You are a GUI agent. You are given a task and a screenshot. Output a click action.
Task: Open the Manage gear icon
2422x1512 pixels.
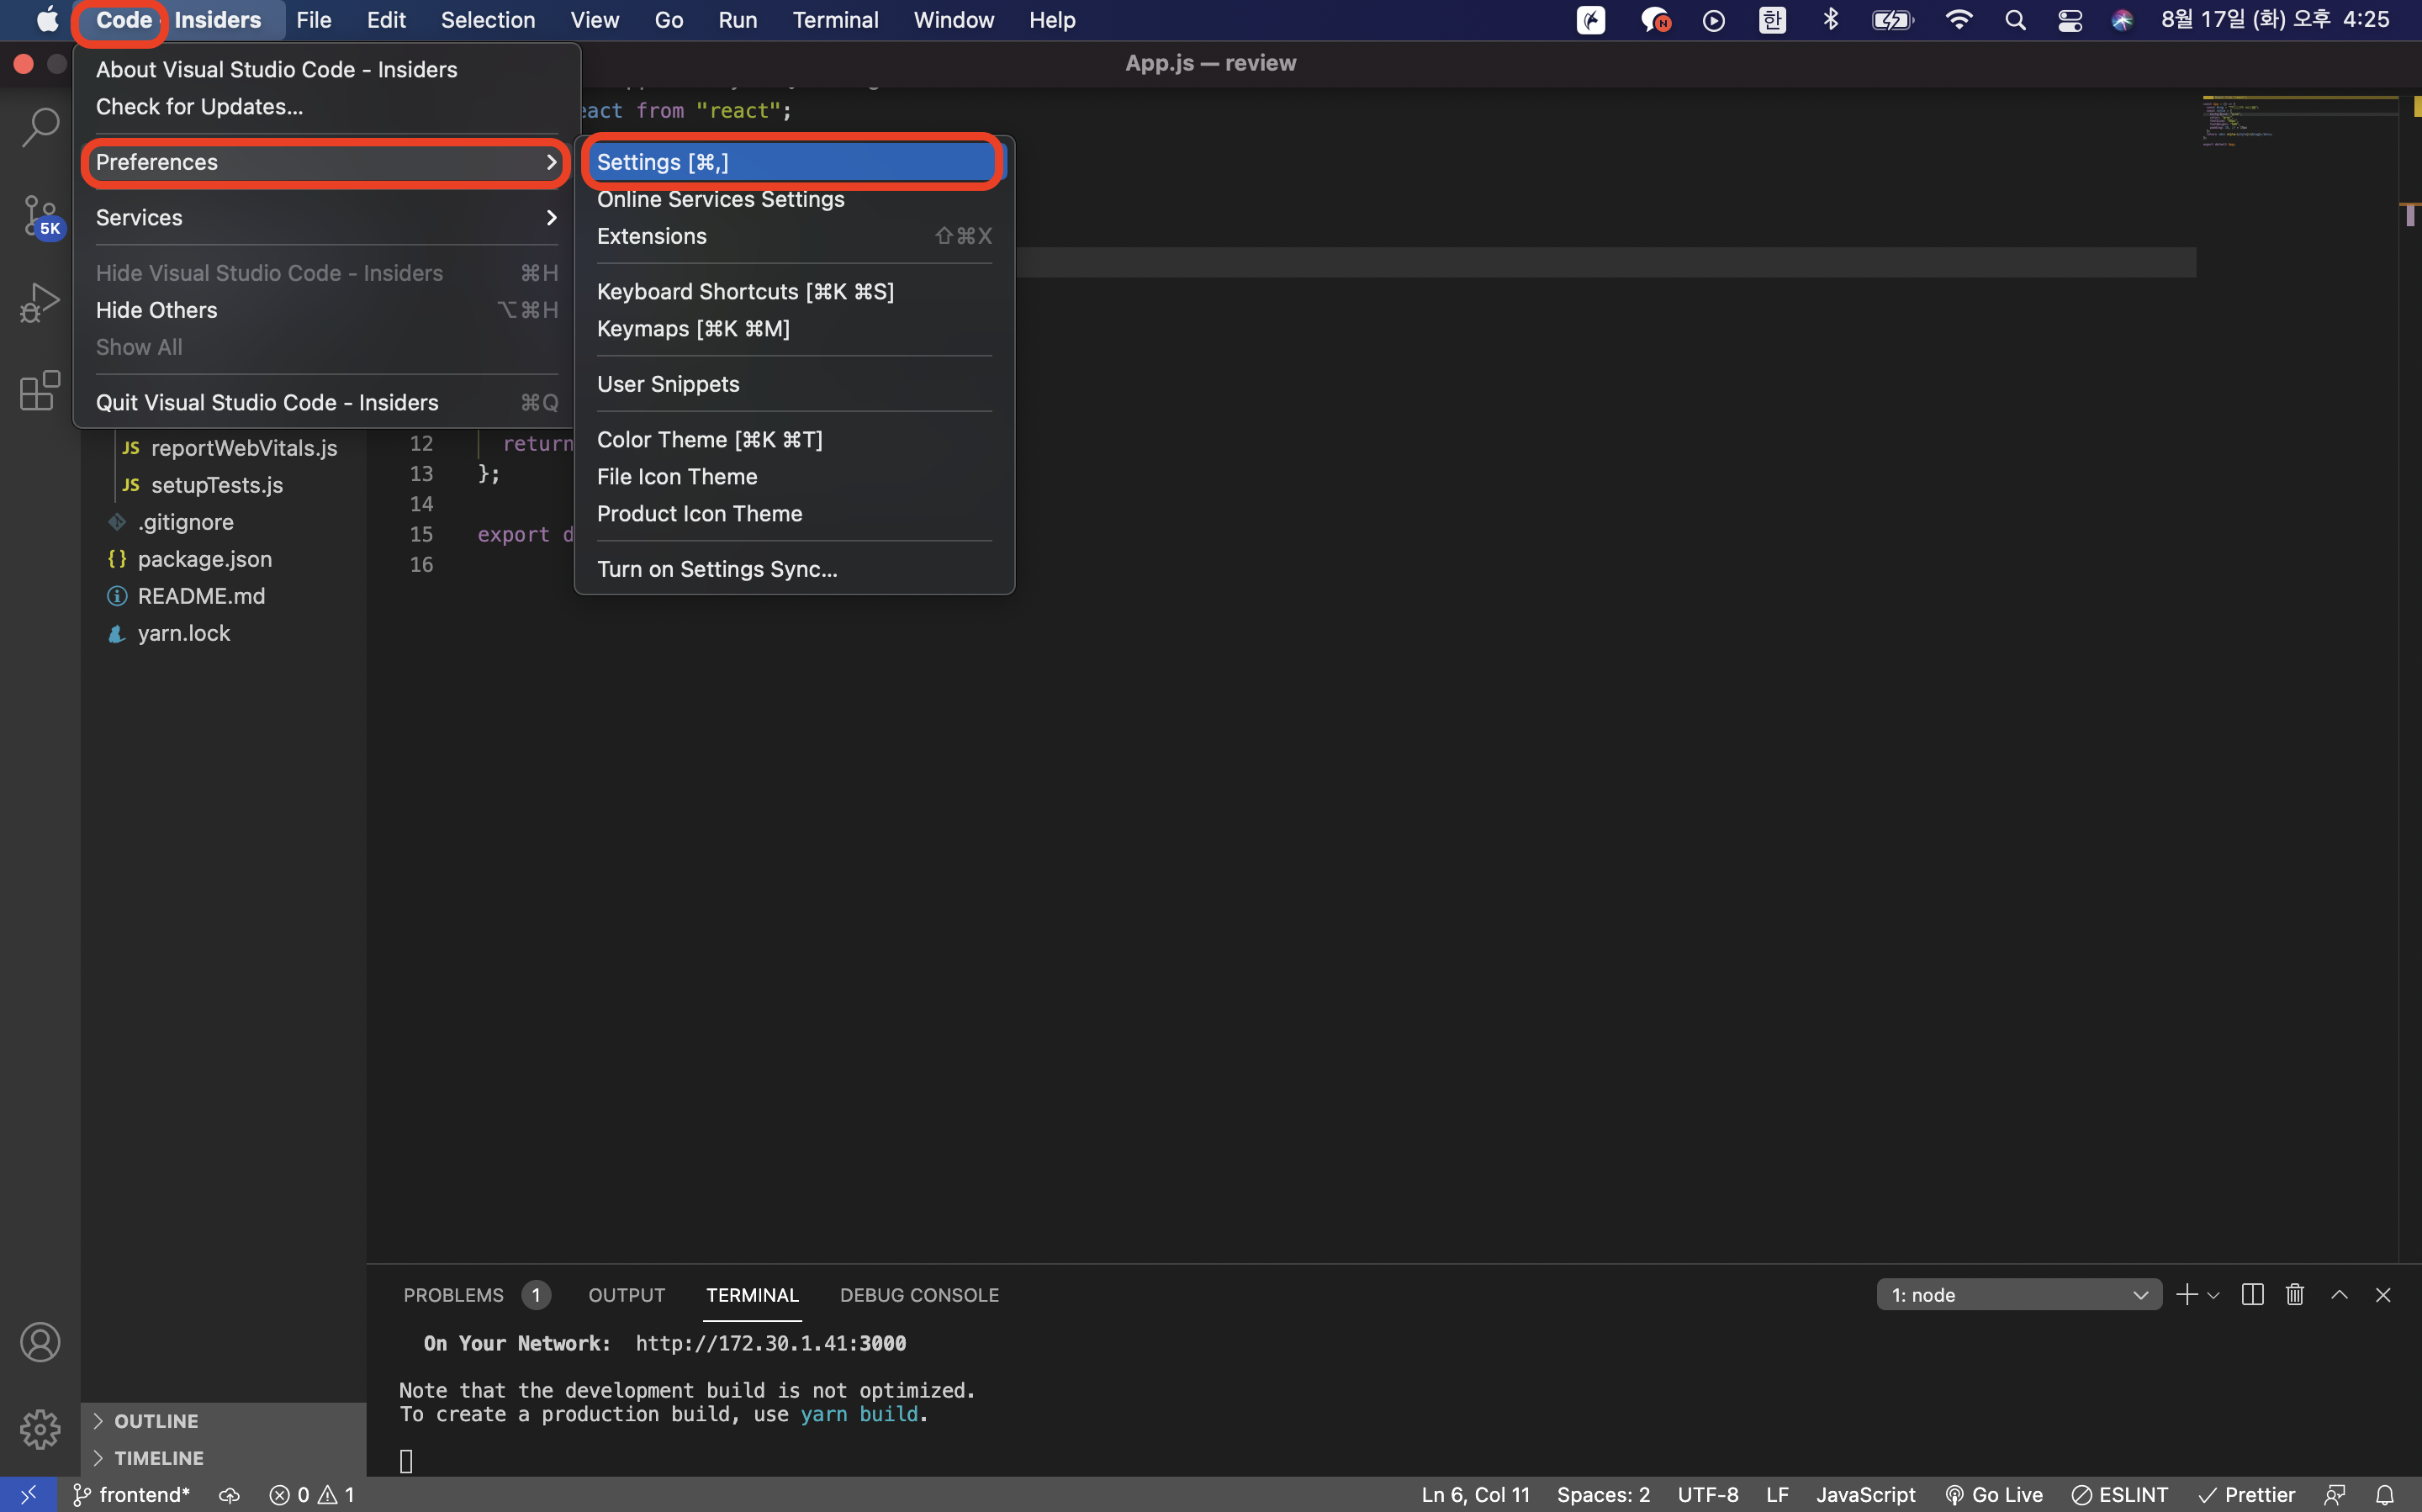(x=40, y=1429)
